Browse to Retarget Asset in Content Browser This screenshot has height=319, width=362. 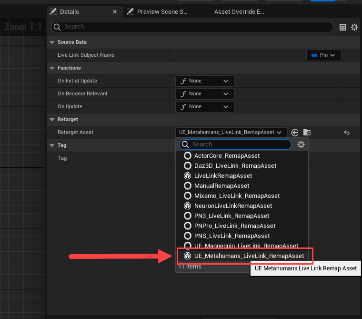click(x=307, y=133)
